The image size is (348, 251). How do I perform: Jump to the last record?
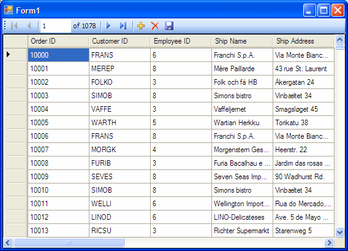point(123,26)
